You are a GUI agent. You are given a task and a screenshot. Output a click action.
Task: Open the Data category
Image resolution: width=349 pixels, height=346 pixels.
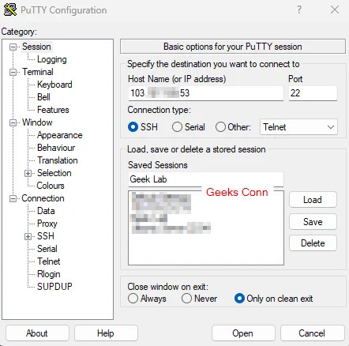pos(46,211)
